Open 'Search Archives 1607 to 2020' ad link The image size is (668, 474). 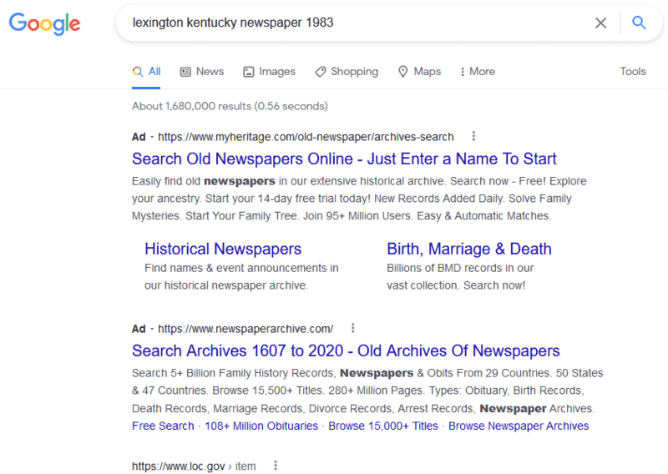tap(346, 350)
